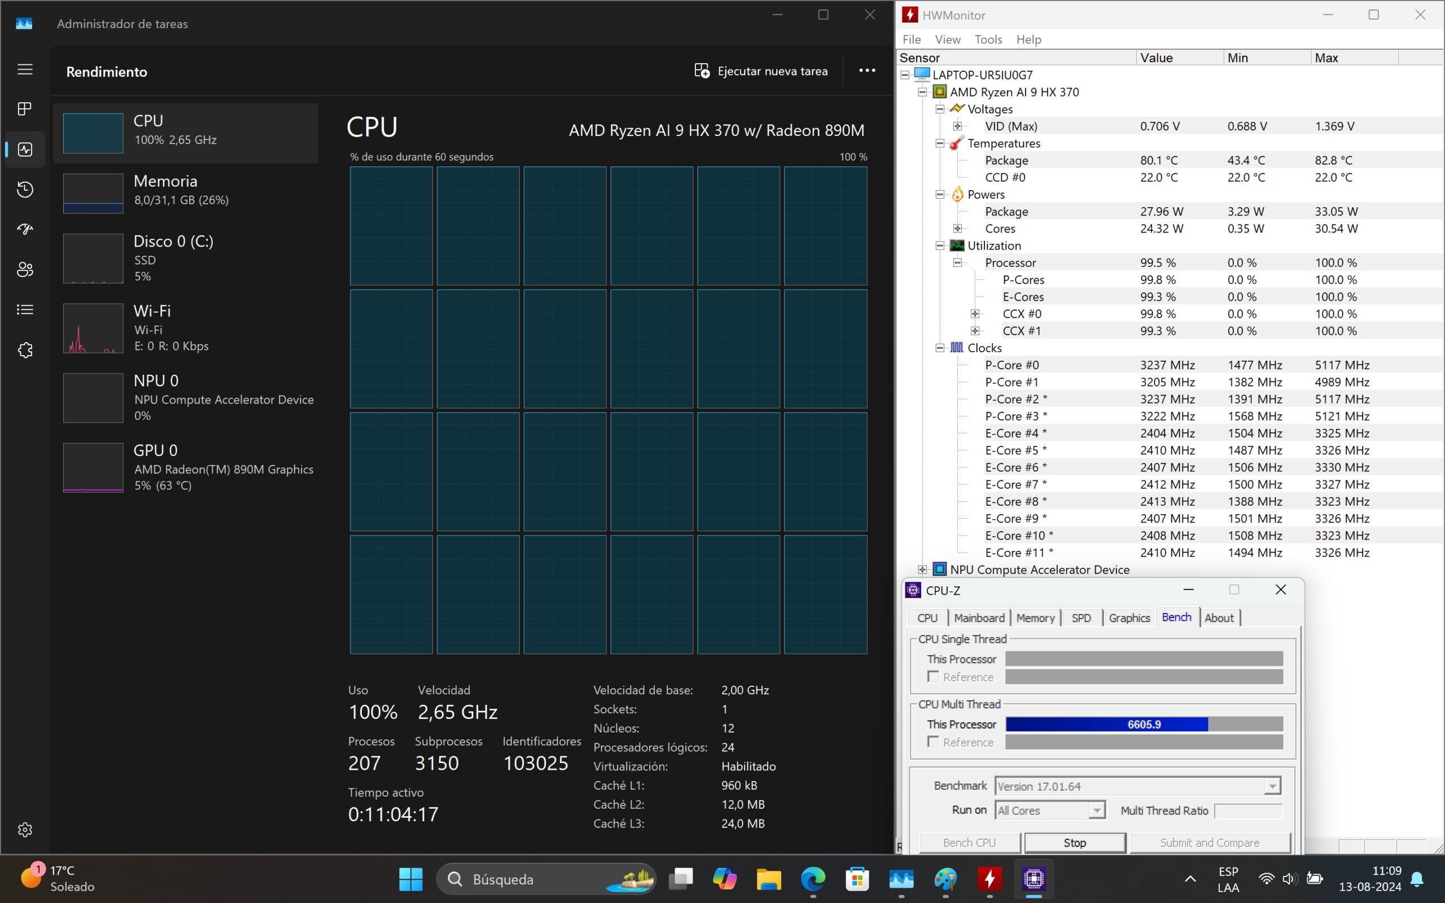1445x903 pixels.
Task: Open File Explorer from the taskbar
Action: tap(768, 879)
